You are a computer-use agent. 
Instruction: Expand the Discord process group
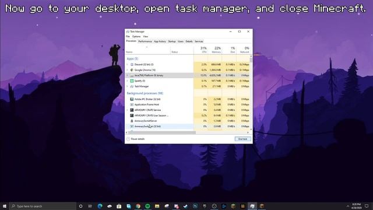(127, 65)
